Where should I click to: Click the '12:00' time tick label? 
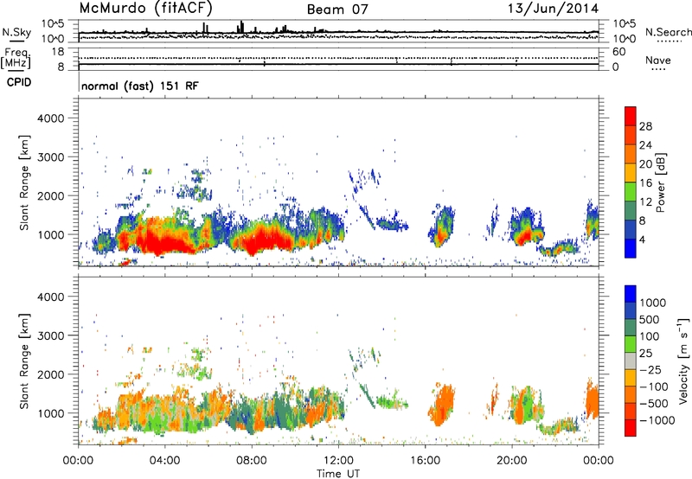click(338, 461)
